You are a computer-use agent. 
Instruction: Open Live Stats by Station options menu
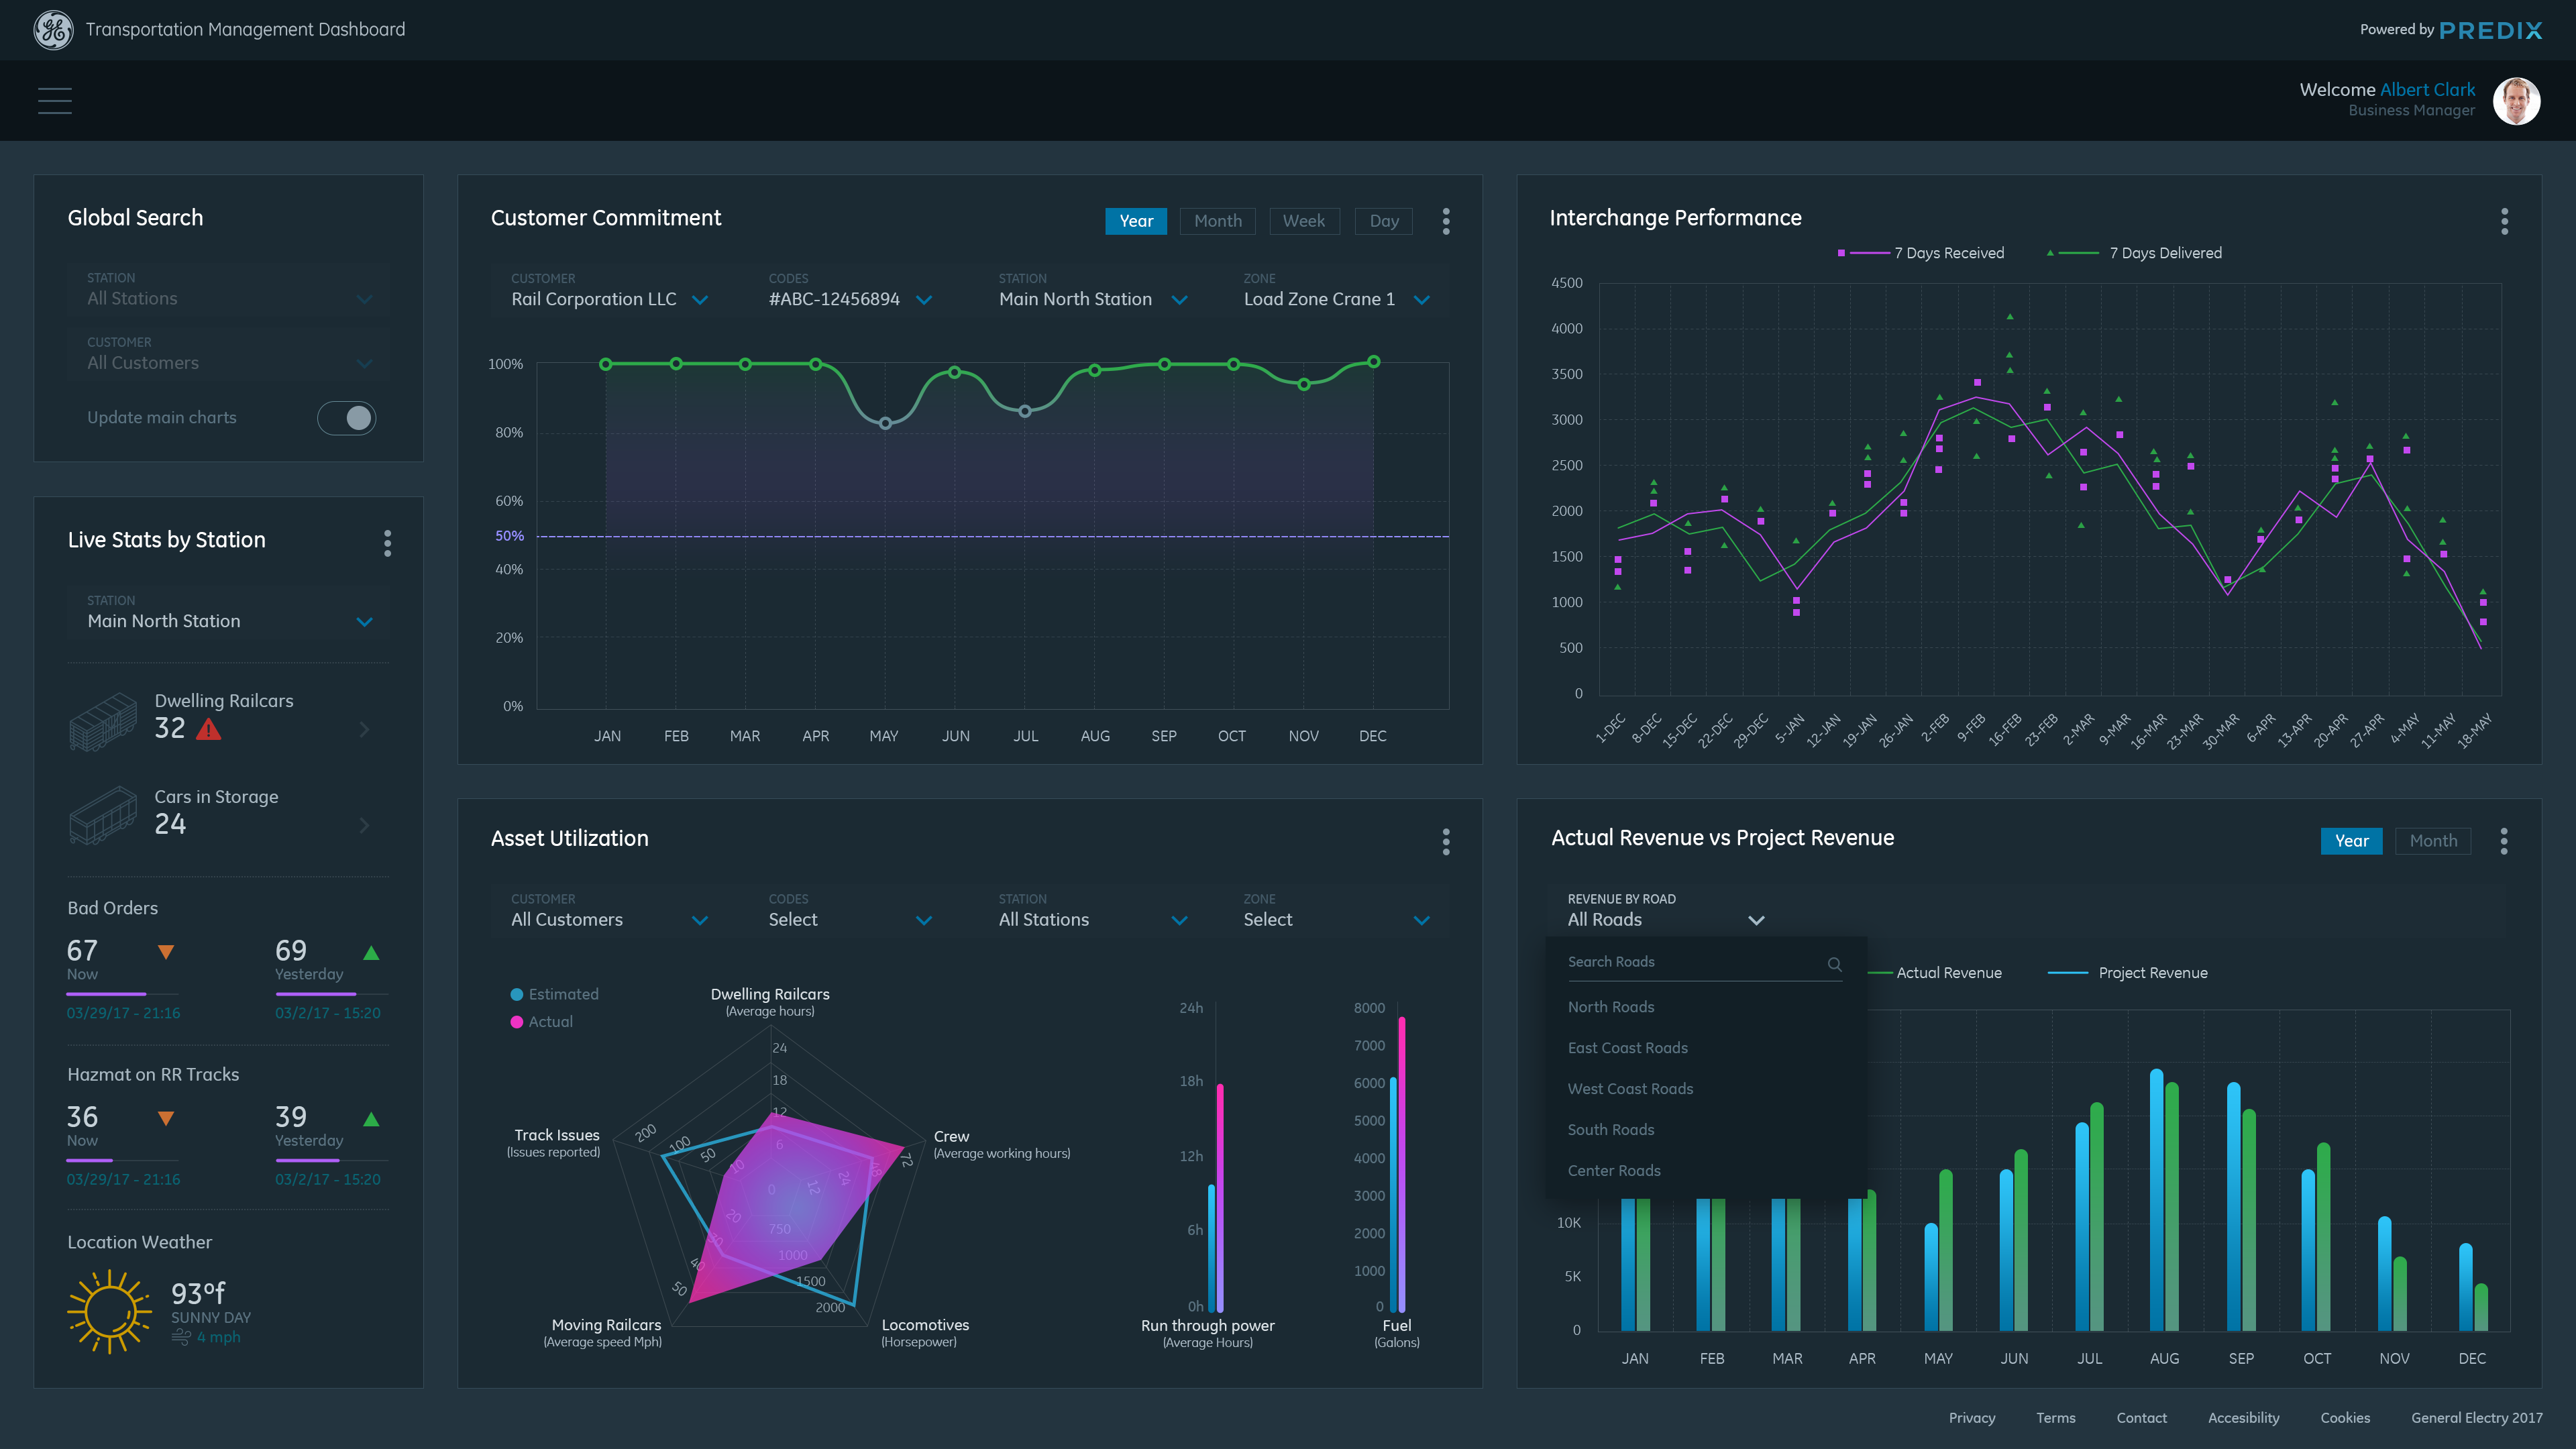click(388, 543)
